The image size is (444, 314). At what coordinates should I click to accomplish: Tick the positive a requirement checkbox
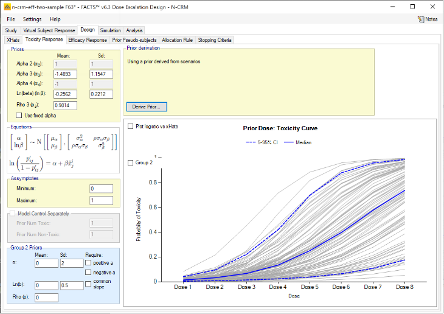click(x=89, y=262)
